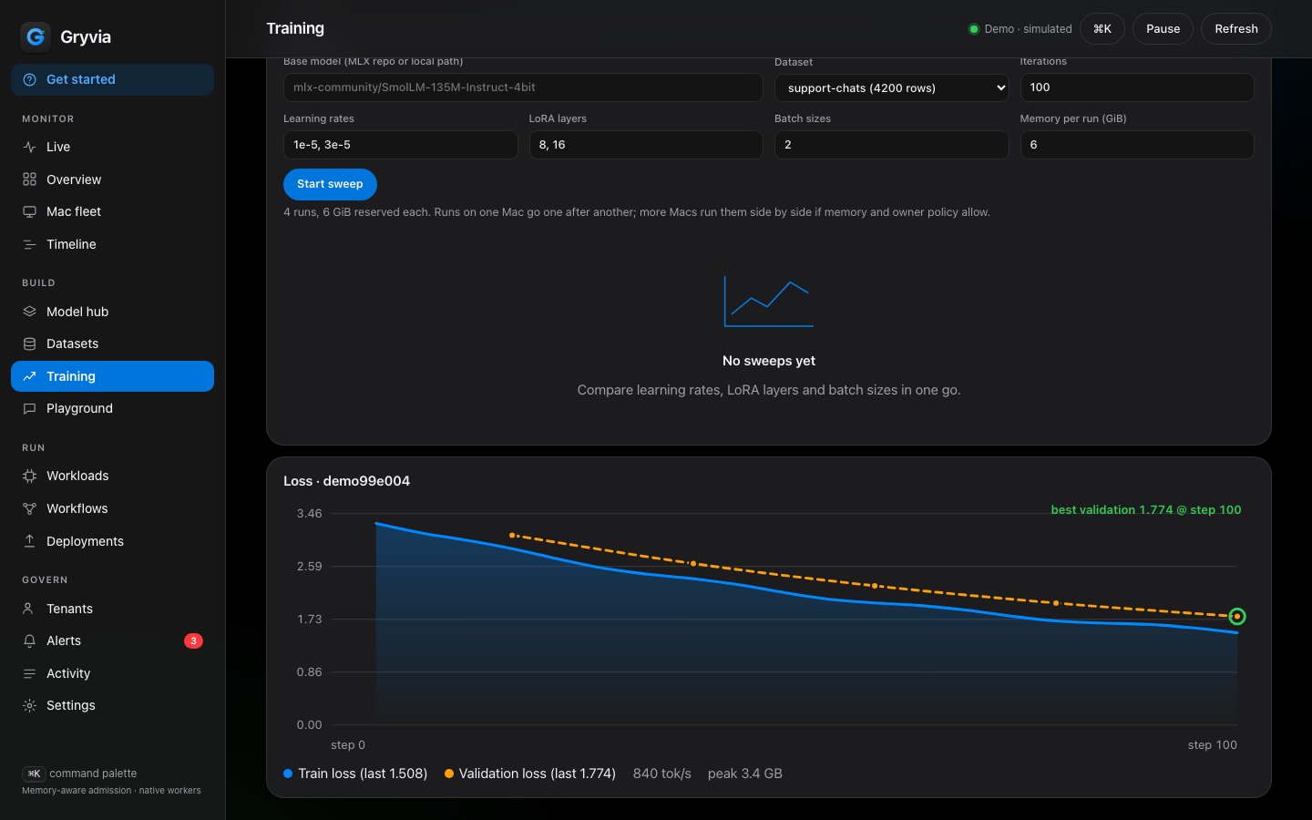
Task: Click the Alerts bell icon
Action: [x=29, y=641]
